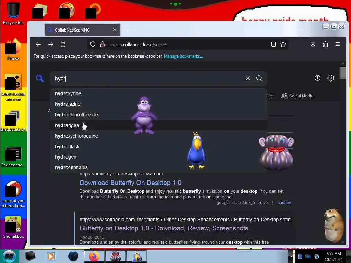Open the cached link for Butterfly result
Image resolution: width=351 pixels, height=263 pixels.
point(284,203)
